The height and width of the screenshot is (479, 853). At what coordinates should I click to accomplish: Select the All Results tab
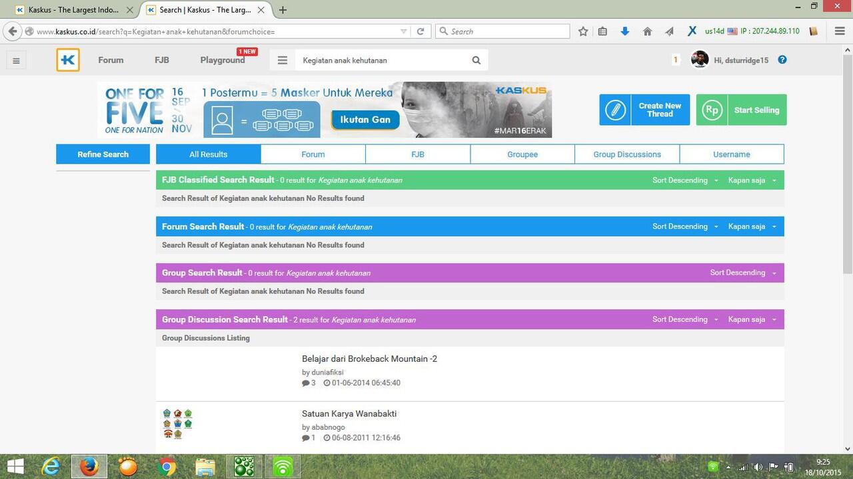208,154
